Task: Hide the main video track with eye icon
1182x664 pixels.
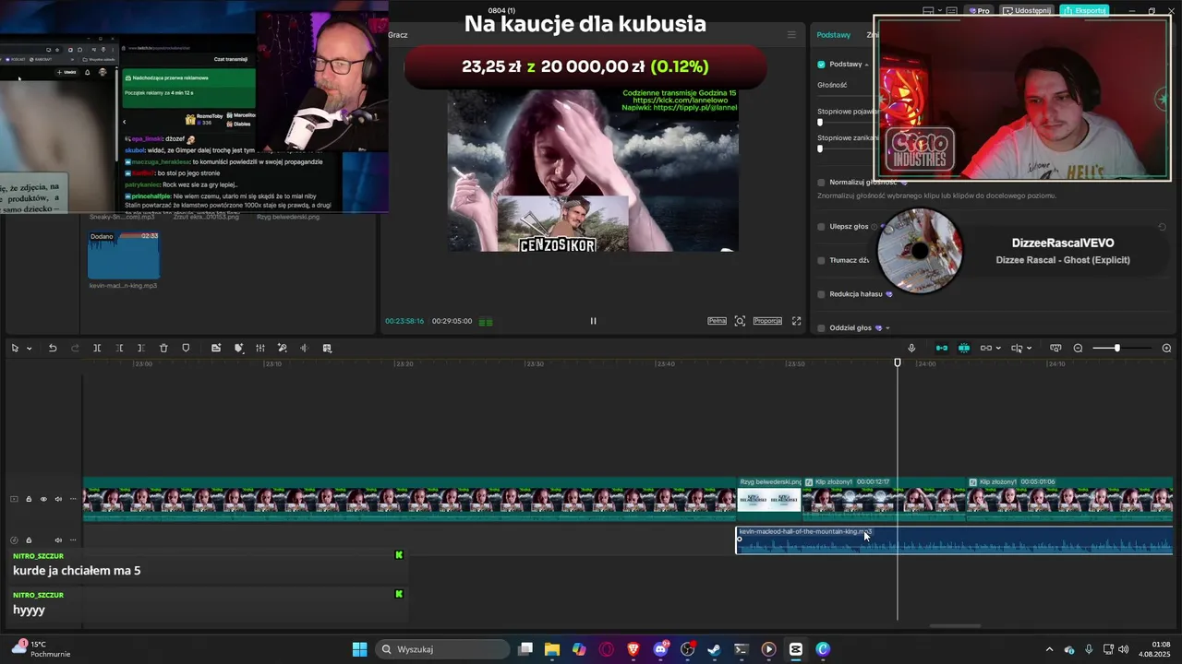Action: (x=43, y=499)
